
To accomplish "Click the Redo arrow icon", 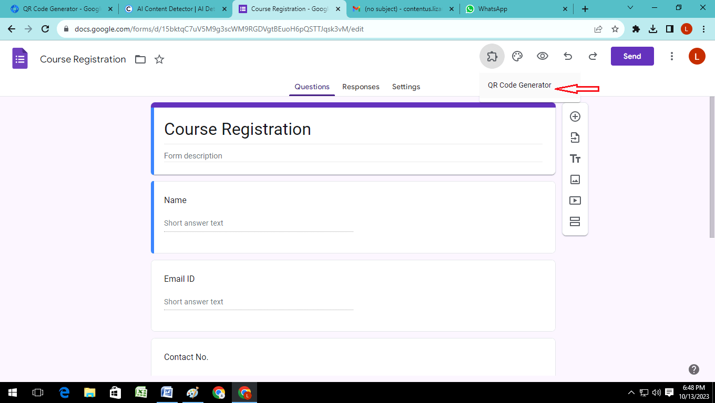I will tap(593, 56).
